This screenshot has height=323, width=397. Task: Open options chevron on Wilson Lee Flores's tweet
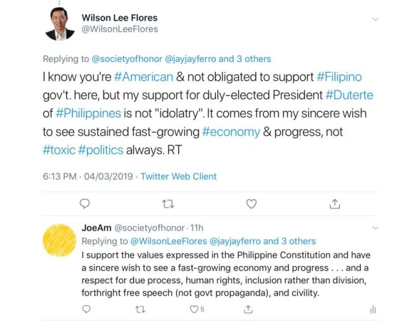click(375, 19)
